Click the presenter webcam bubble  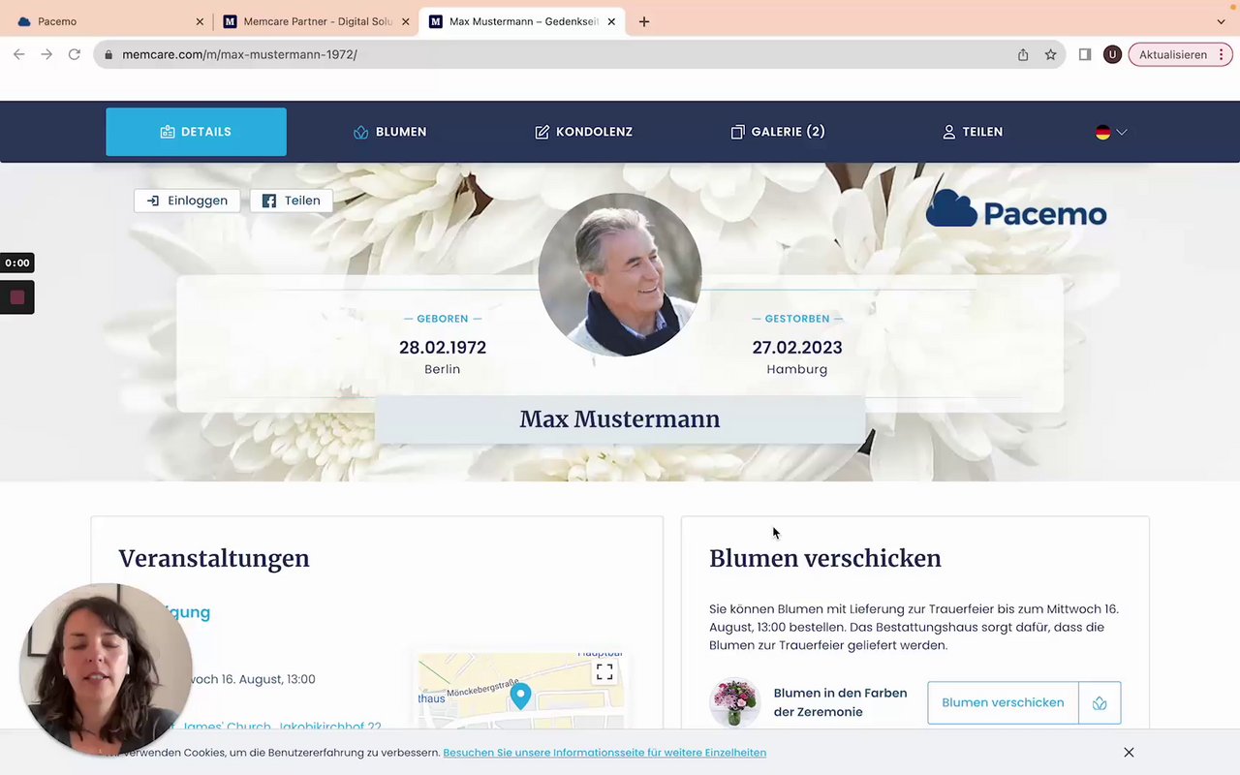coord(105,668)
